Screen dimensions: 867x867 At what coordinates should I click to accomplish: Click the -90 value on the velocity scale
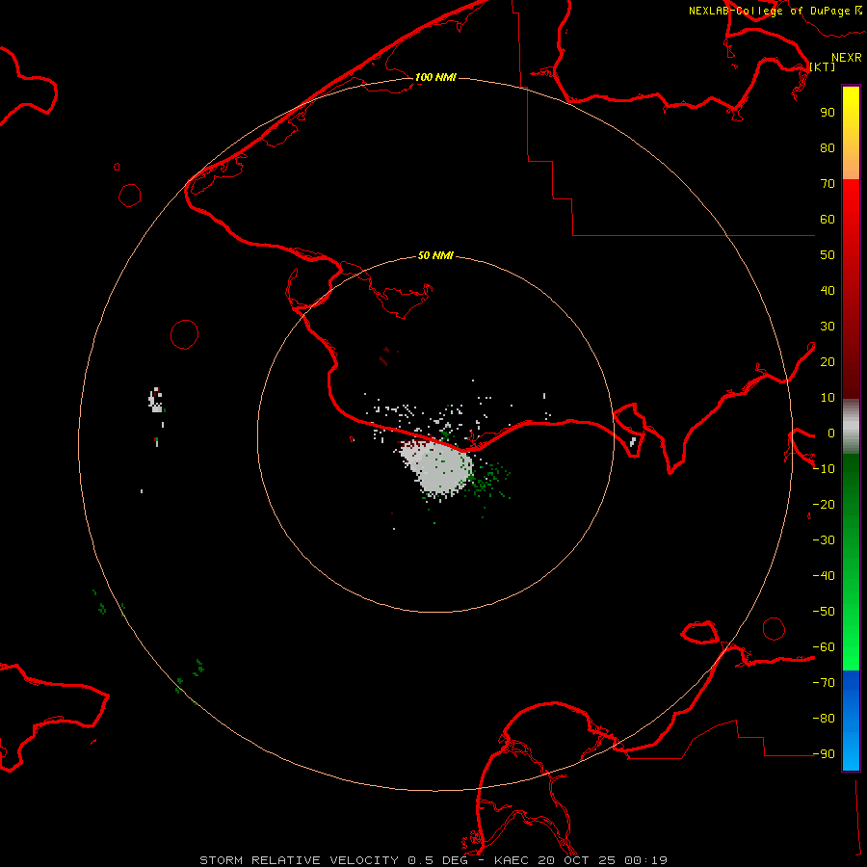[824, 753]
